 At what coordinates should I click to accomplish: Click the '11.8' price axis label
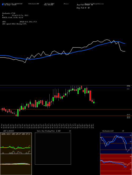128,89
